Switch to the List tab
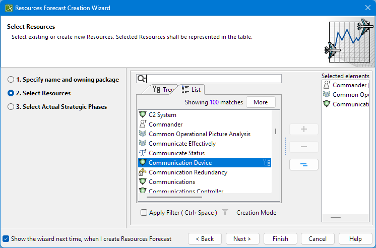 191,90
